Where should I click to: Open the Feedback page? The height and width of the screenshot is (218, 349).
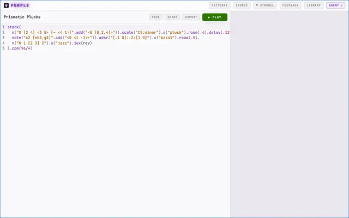tap(291, 5)
